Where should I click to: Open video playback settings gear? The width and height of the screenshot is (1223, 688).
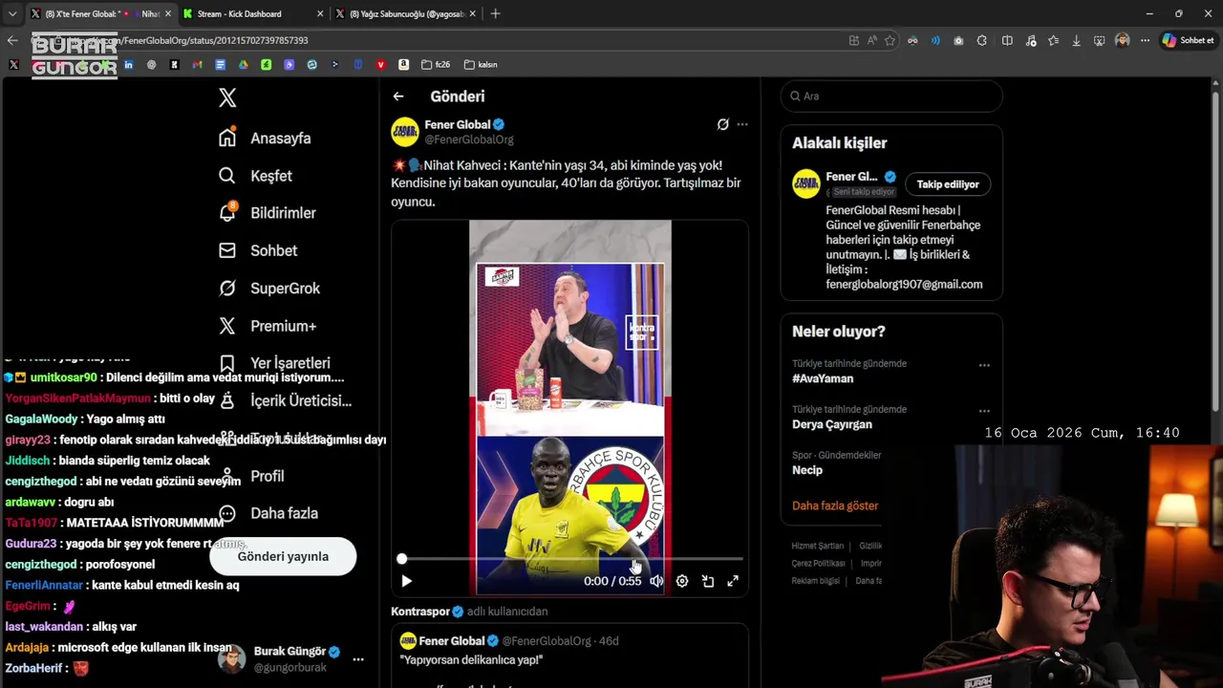coord(682,581)
